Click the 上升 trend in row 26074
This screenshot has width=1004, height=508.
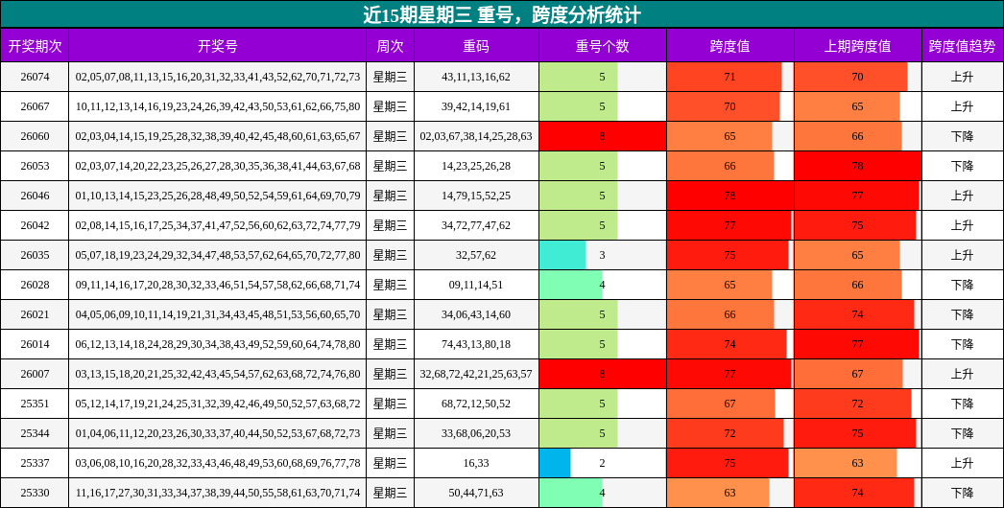963,77
